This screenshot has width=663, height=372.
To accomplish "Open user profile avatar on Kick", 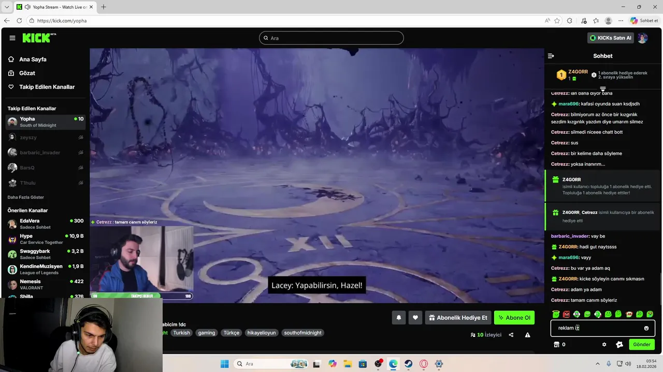I will (x=643, y=38).
